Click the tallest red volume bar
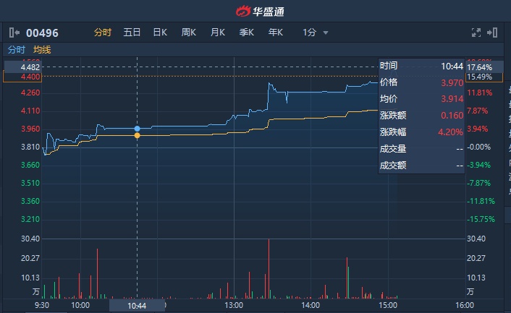The image size is (511, 313). 269,267
